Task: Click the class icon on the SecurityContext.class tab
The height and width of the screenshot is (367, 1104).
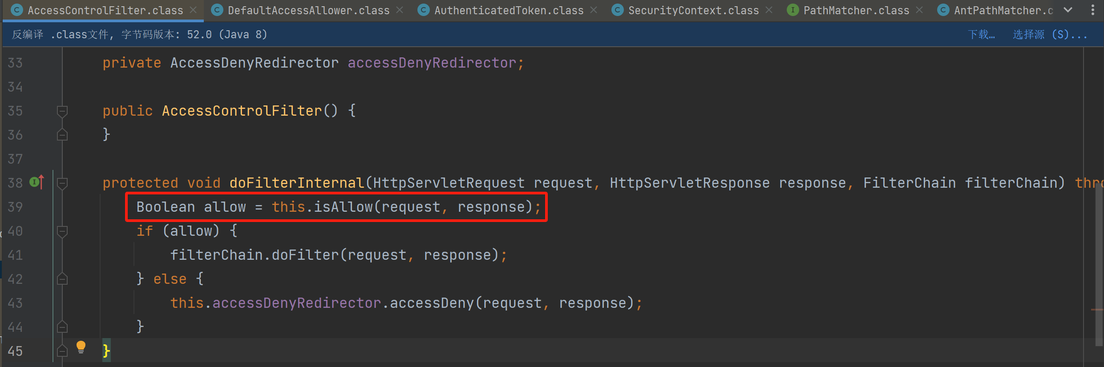Action: coord(617,10)
